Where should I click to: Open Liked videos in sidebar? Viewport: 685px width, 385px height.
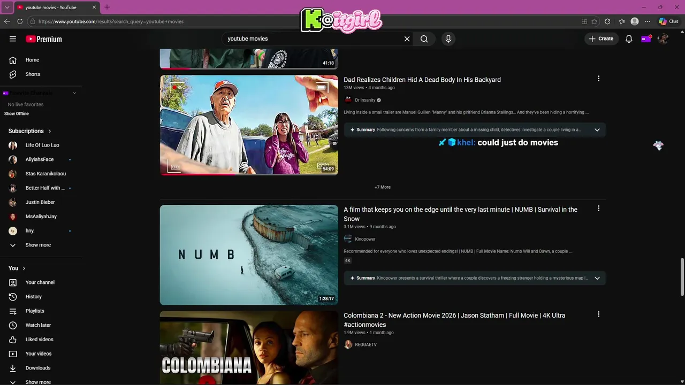coord(41,340)
